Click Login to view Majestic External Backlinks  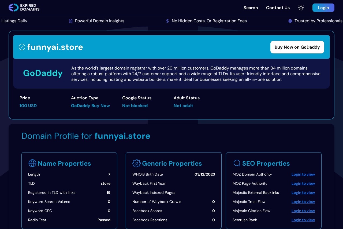tap(303, 192)
